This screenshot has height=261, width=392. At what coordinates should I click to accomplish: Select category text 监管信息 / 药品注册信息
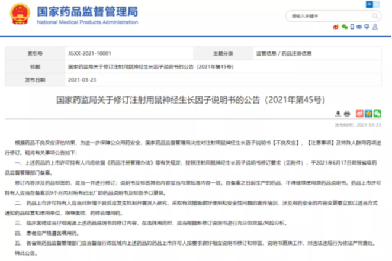tap(284, 53)
